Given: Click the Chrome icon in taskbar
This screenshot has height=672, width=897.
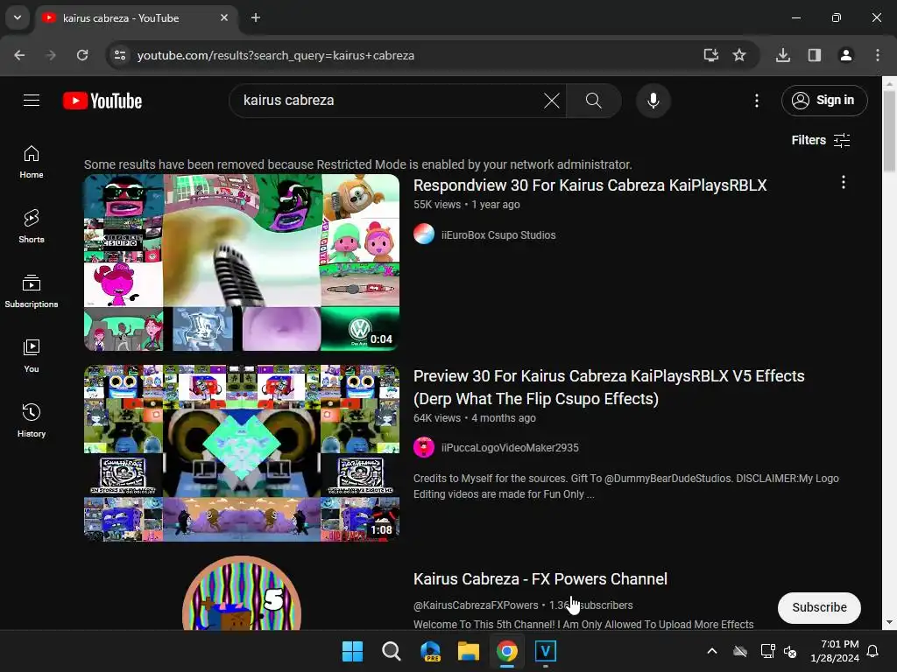Looking at the screenshot, I should (x=507, y=651).
